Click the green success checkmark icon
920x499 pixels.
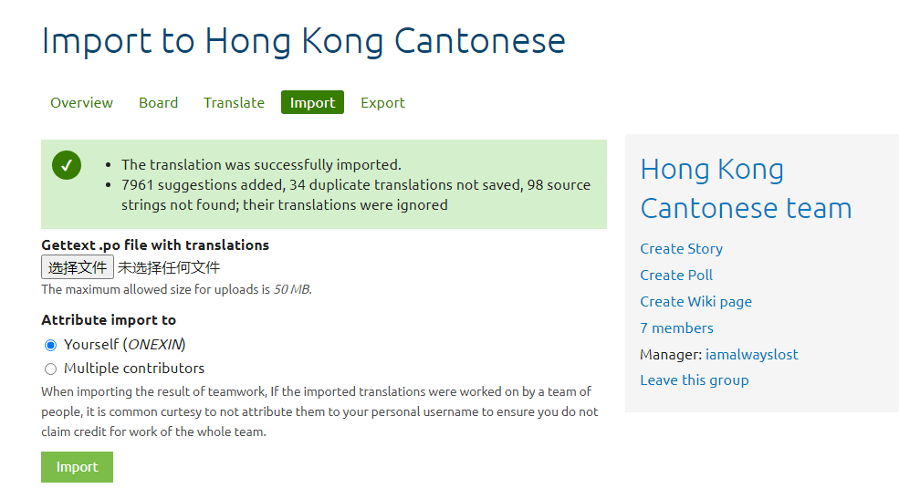click(67, 165)
